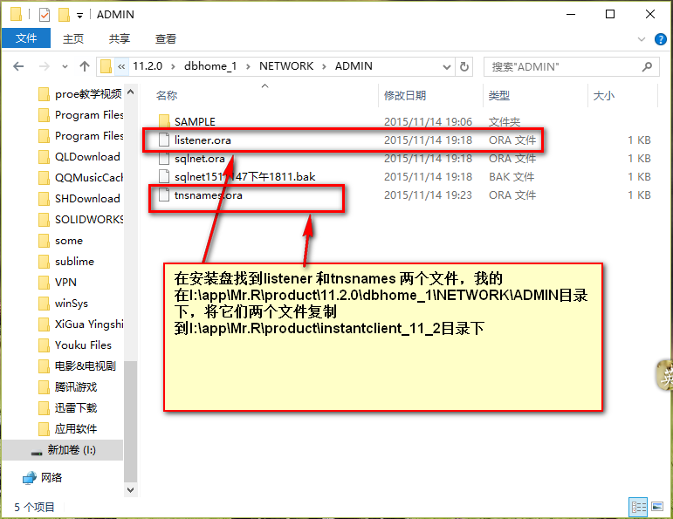Viewport: 673px width, 519px height.
Task: Select the listener.ora file
Action: [x=203, y=140]
